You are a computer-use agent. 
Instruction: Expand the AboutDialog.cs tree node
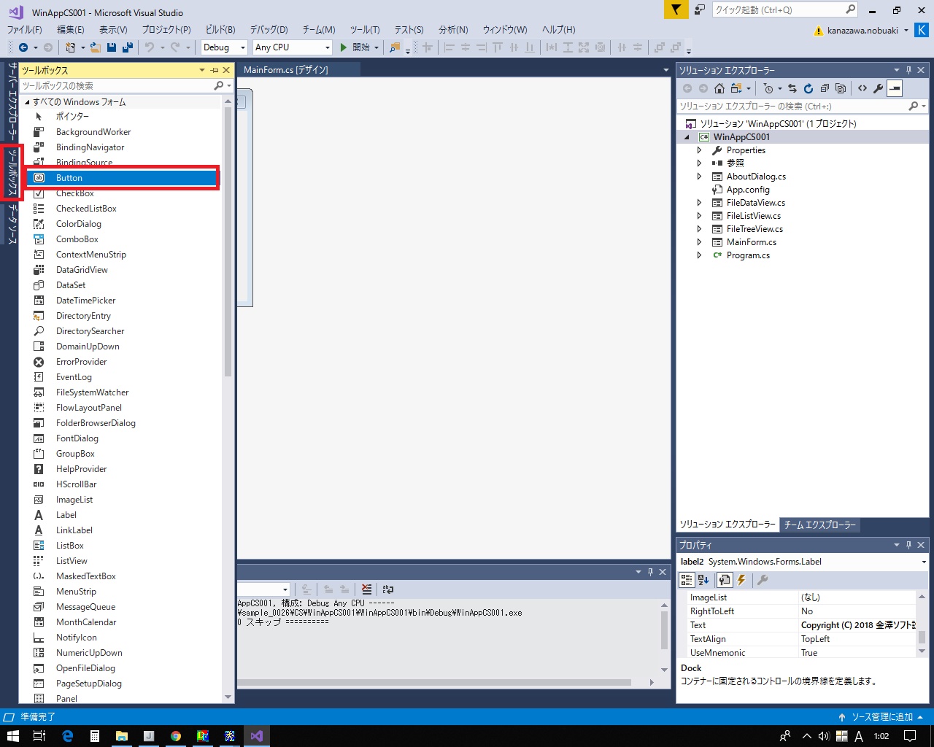point(699,177)
